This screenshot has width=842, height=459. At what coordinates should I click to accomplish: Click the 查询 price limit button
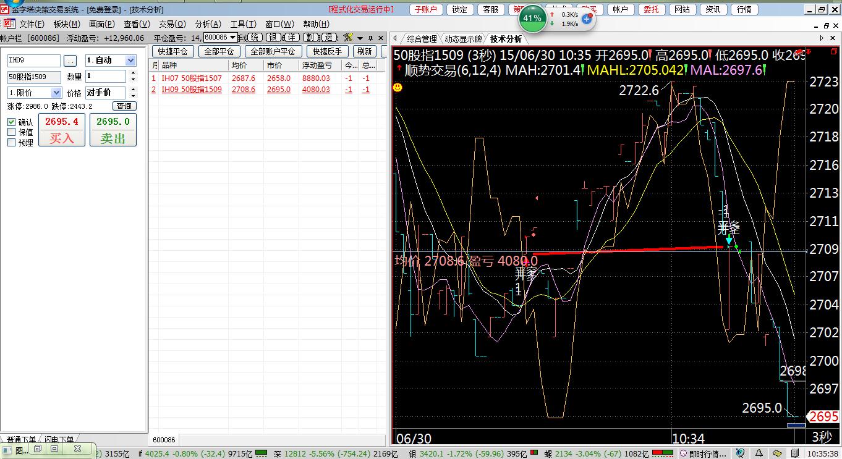[124, 106]
